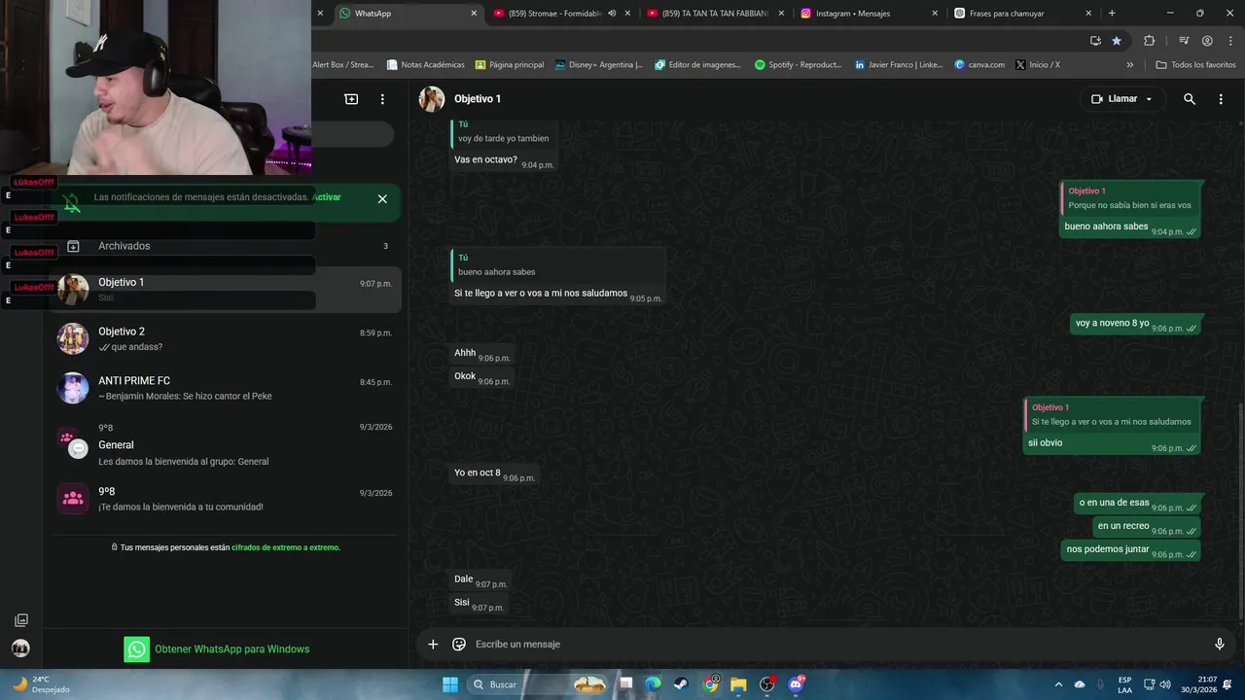Screen dimensions: 1245x700
Task: Open a new browser tab
Action: click(x=1112, y=14)
